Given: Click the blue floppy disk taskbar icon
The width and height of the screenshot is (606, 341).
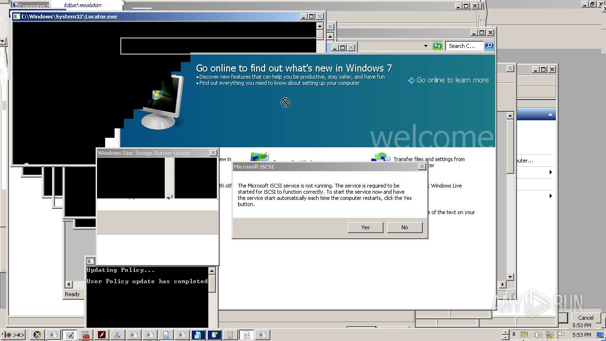Looking at the screenshot, I should click(x=198, y=335).
